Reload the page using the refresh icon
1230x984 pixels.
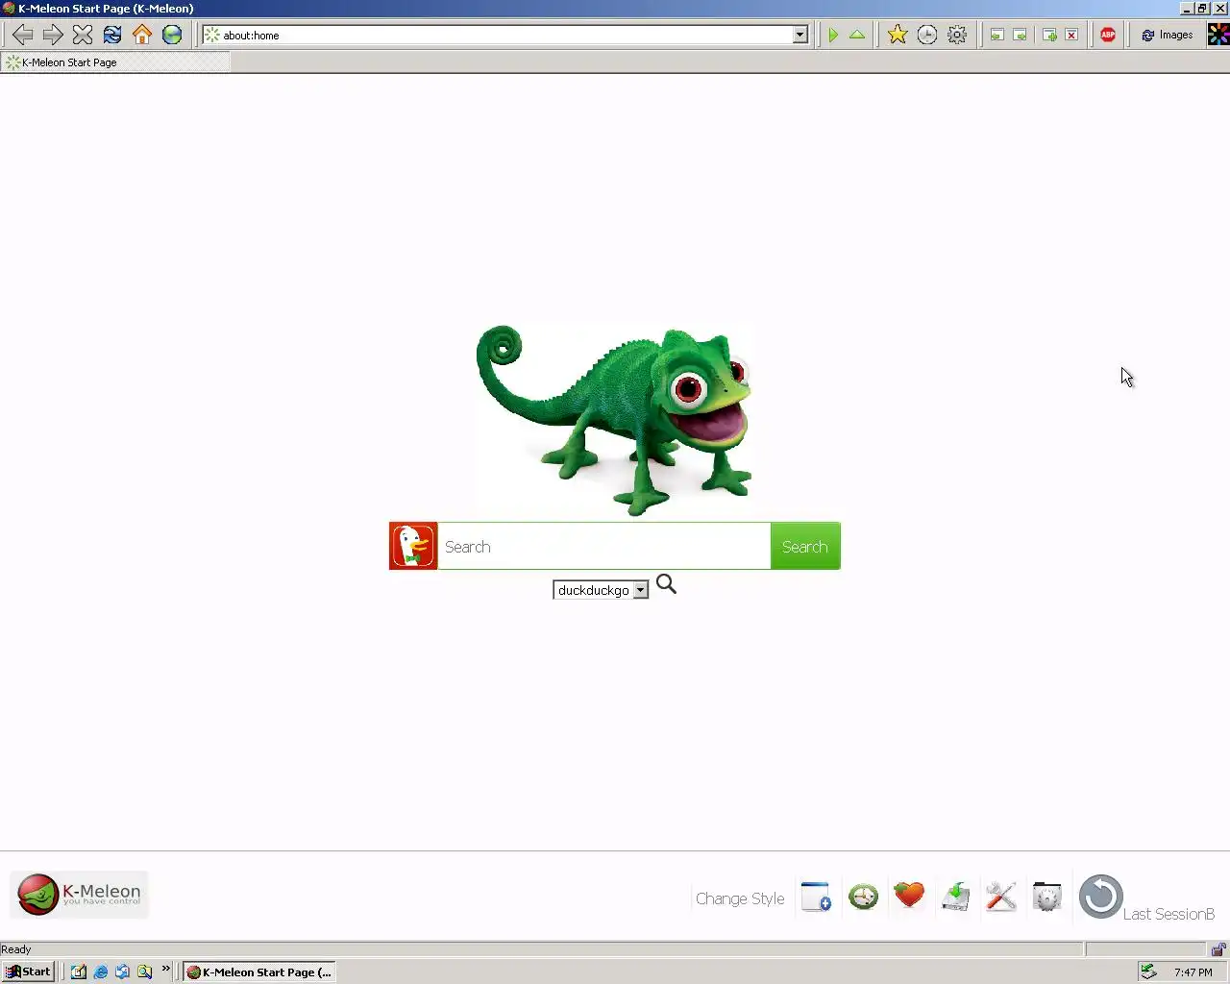pyautogui.click(x=112, y=35)
